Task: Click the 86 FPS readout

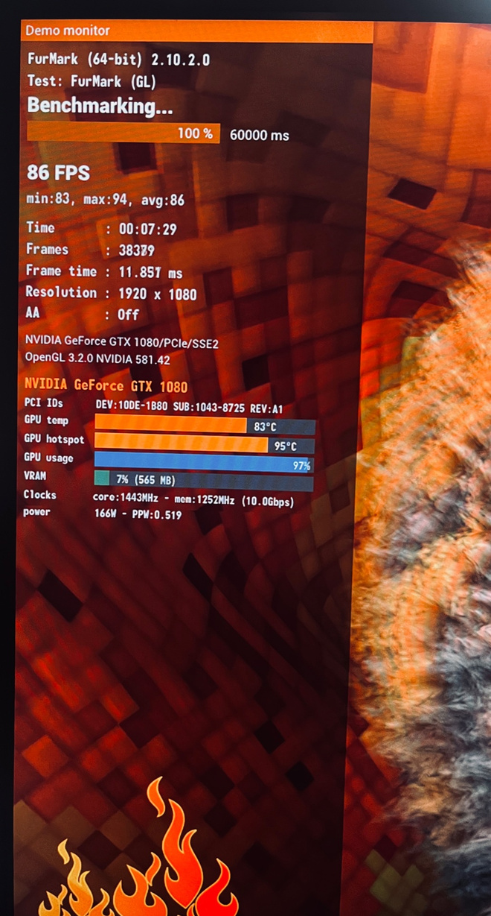Action: click(58, 173)
